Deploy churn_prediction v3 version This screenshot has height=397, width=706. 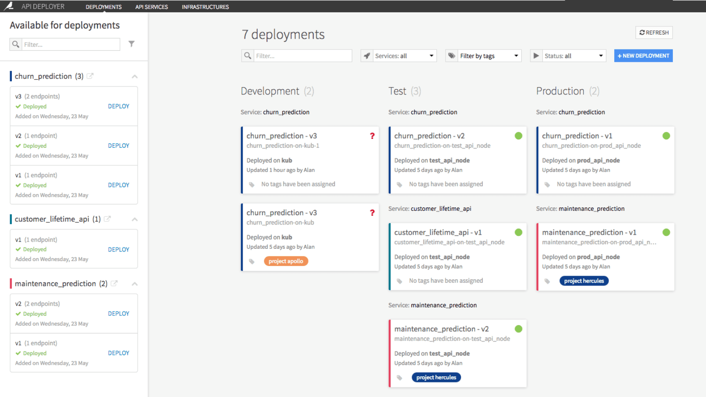click(x=119, y=106)
